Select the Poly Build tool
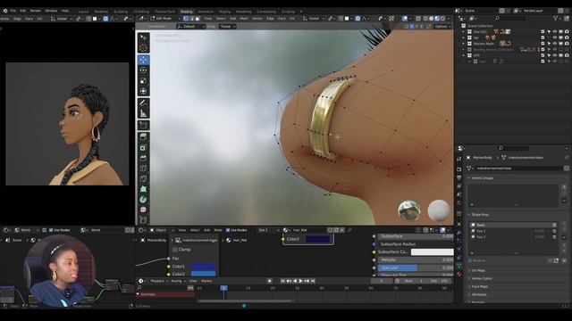The height and width of the screenshot is (321, 572). point(143,189)
